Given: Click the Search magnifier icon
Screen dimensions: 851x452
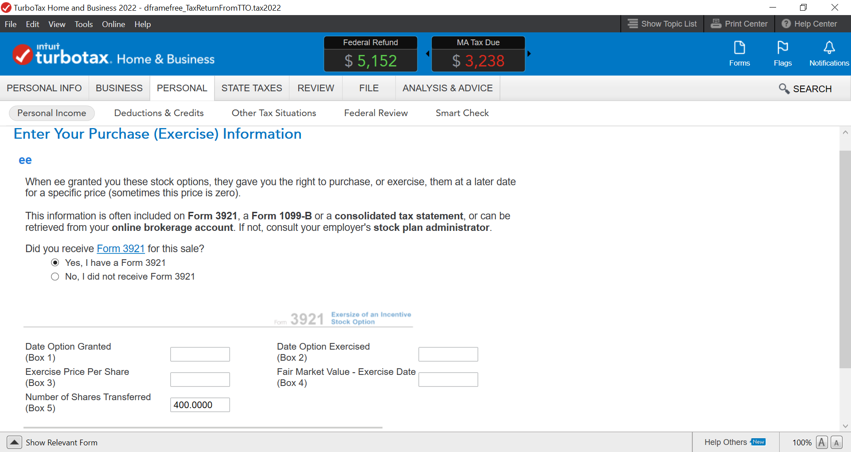Looking at the screenshot, I should [784, 89].
